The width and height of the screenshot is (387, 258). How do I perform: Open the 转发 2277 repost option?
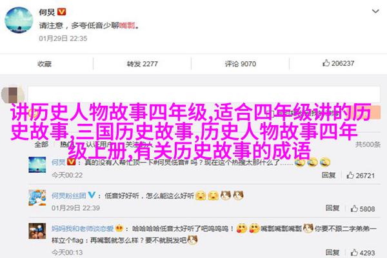[142, 64]
